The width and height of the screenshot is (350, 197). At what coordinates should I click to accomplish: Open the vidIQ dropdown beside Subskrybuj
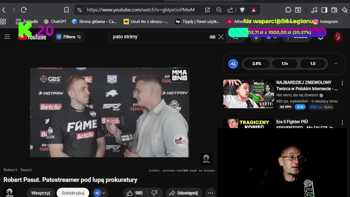coord(100,193)
